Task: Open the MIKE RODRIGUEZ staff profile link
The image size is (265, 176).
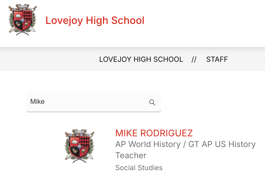Action: point(154,133)
